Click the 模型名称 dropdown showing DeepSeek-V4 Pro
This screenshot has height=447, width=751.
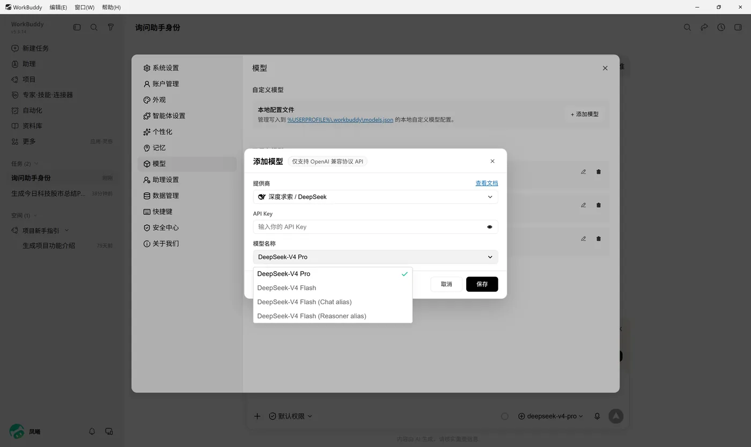376,257
